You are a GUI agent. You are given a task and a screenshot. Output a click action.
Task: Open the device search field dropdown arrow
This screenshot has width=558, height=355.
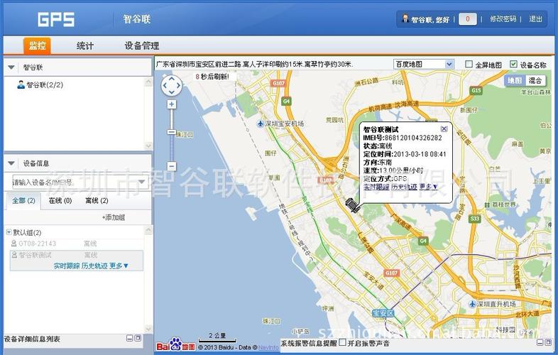tap(143, 182)
